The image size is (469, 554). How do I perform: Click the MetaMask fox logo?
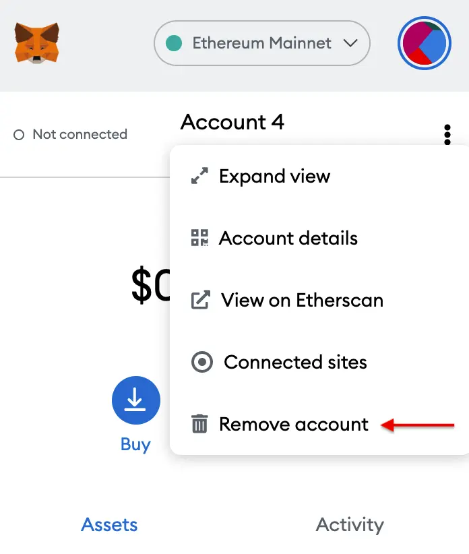tap(37, 43)
